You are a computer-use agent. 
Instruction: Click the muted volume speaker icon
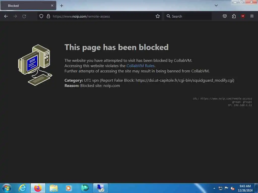[233, 188]
